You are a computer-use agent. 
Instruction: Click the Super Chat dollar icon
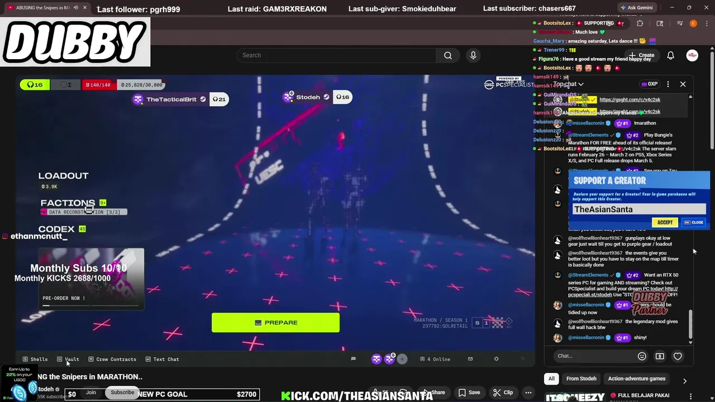point(660,356)
